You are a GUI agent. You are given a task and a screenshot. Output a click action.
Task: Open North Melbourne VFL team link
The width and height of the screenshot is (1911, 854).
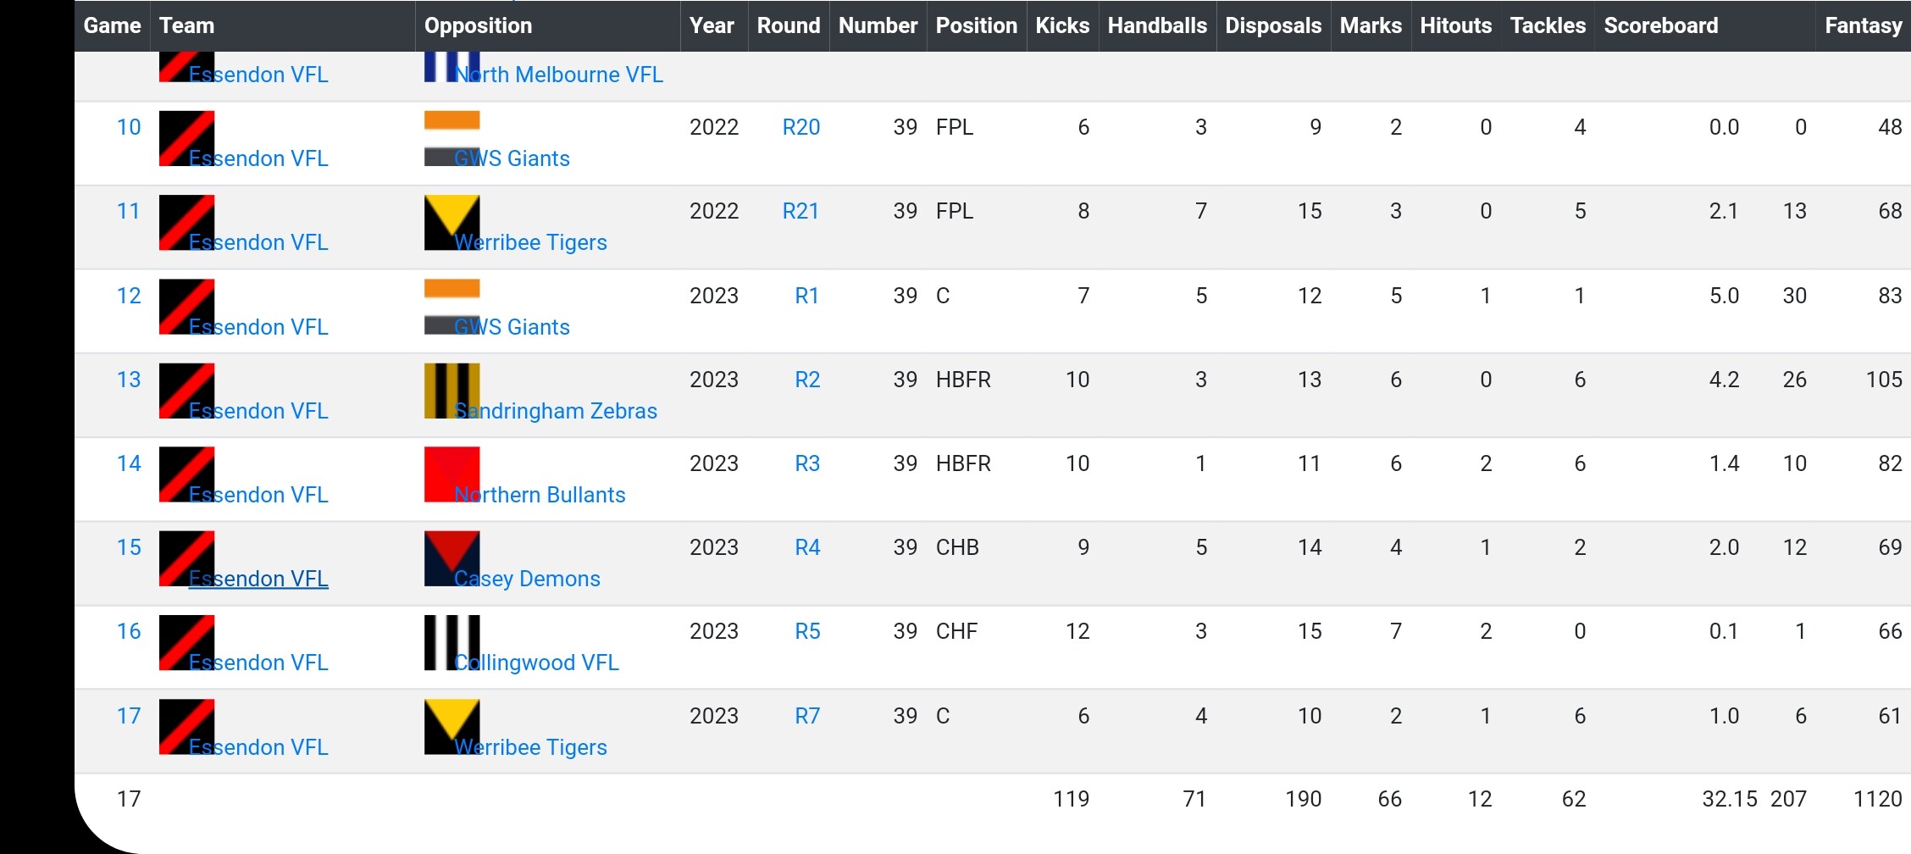coord(559,75)
